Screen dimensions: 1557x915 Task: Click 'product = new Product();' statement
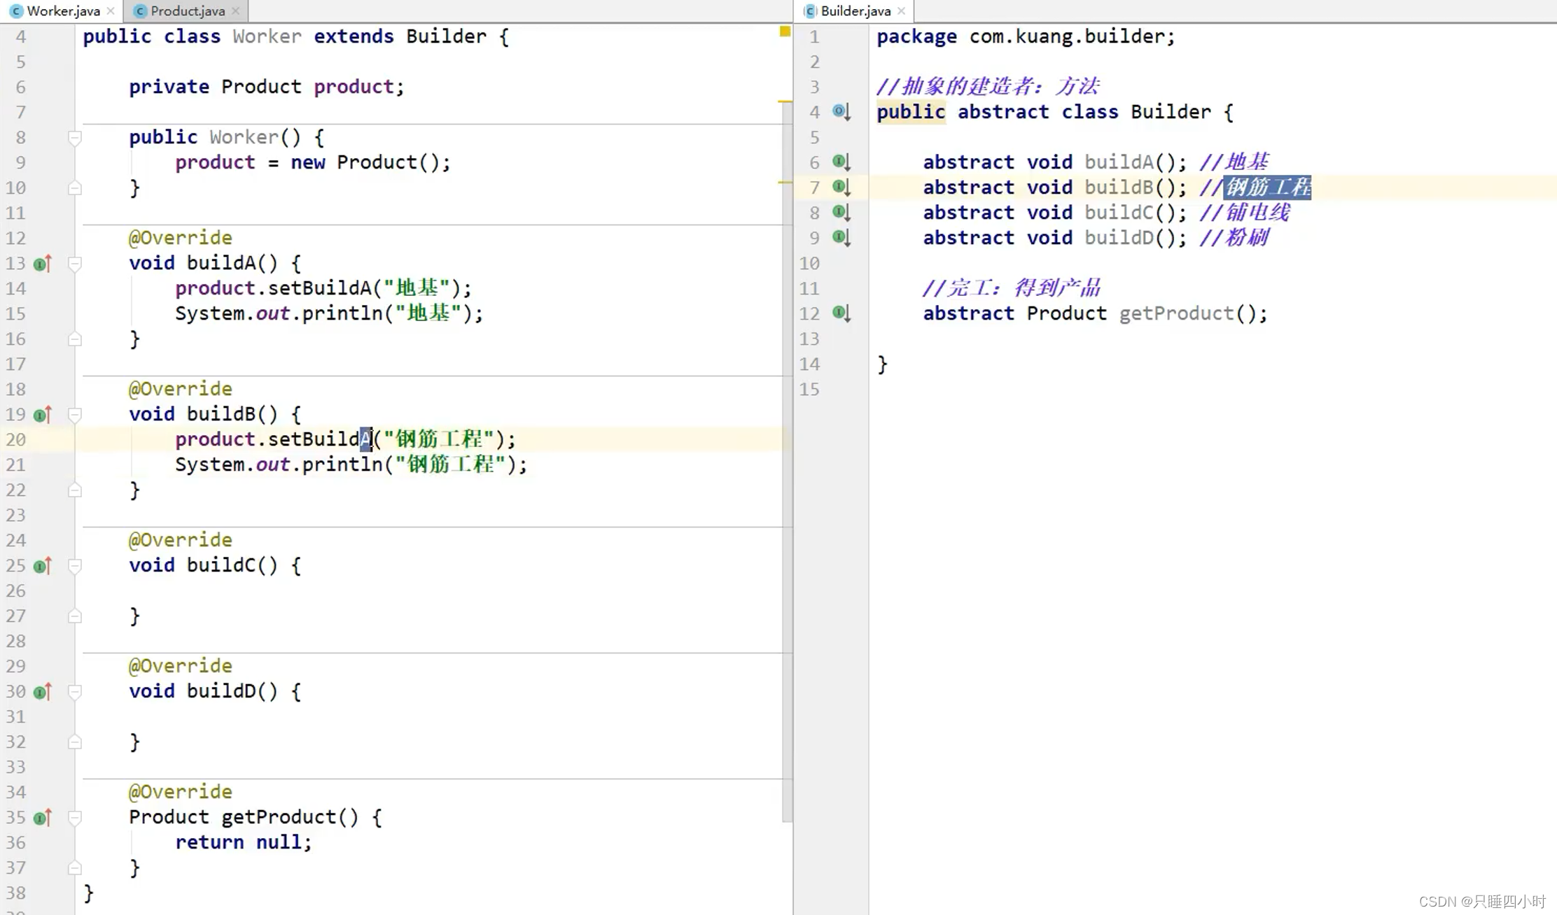coord(313,162)
